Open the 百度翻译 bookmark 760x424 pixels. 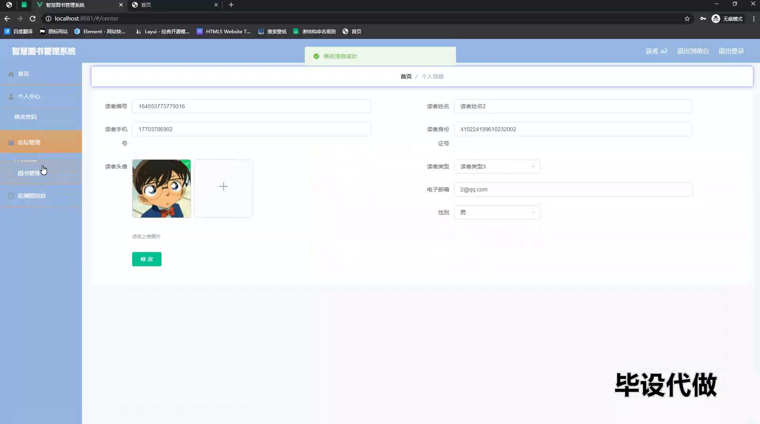18,31
